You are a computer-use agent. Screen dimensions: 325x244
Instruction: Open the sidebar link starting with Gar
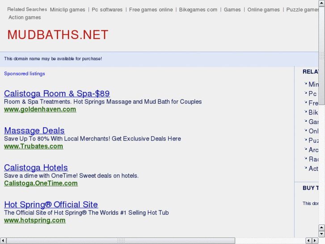313,122
